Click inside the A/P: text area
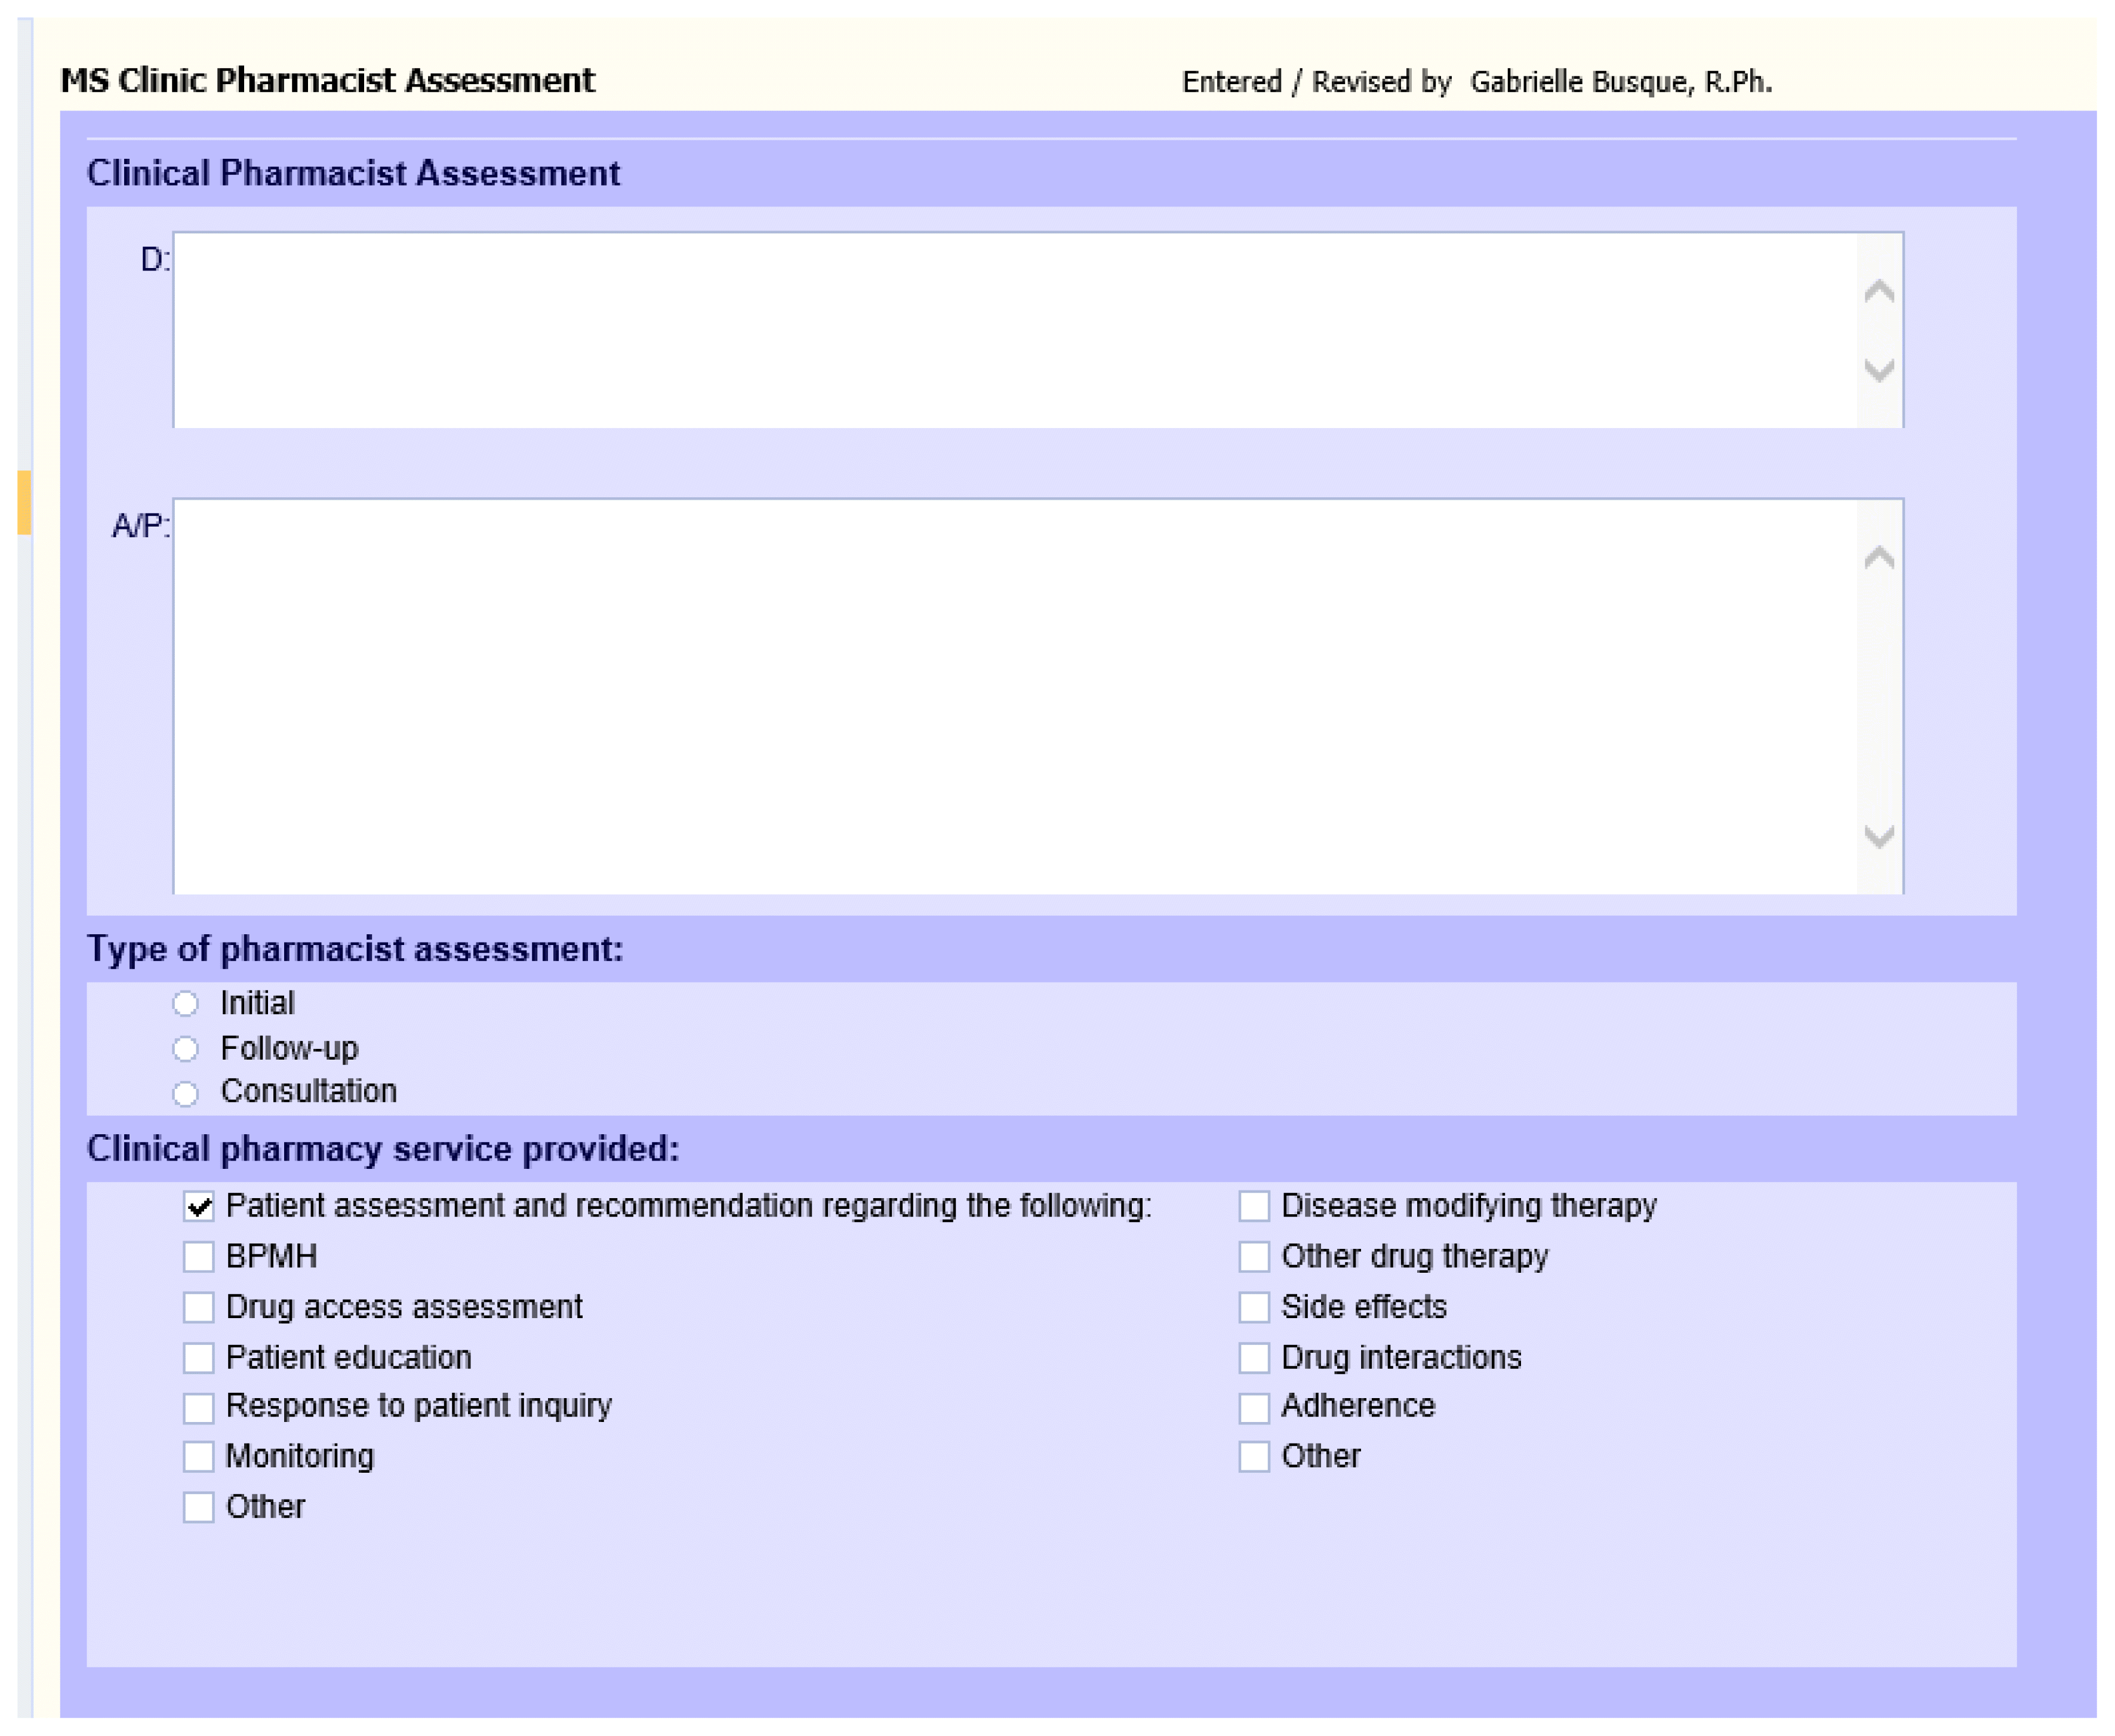Screen dimensions: 2115x1736 [1014, 696]
